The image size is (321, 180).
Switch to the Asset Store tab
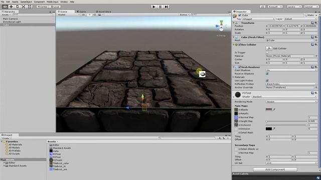tap(104, 11)
